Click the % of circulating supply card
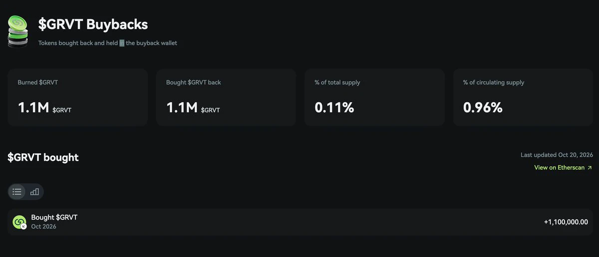This screenshot has width=599, height=257. 523,97
